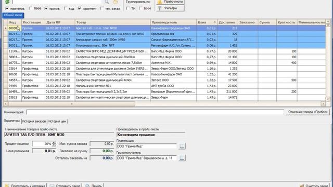
Task: Increase the markup percent with up arrow
Action: tap(54, 142)
